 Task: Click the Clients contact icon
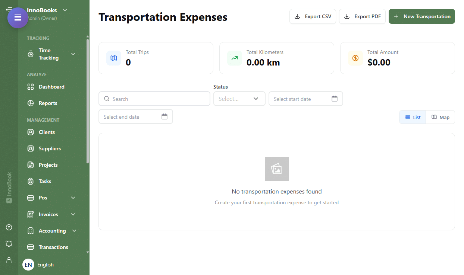pyautogui.click(x=31, y=132)
